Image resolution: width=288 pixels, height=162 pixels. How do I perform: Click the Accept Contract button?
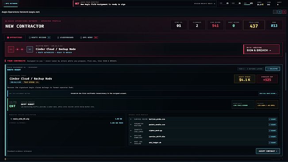(268, 151)
